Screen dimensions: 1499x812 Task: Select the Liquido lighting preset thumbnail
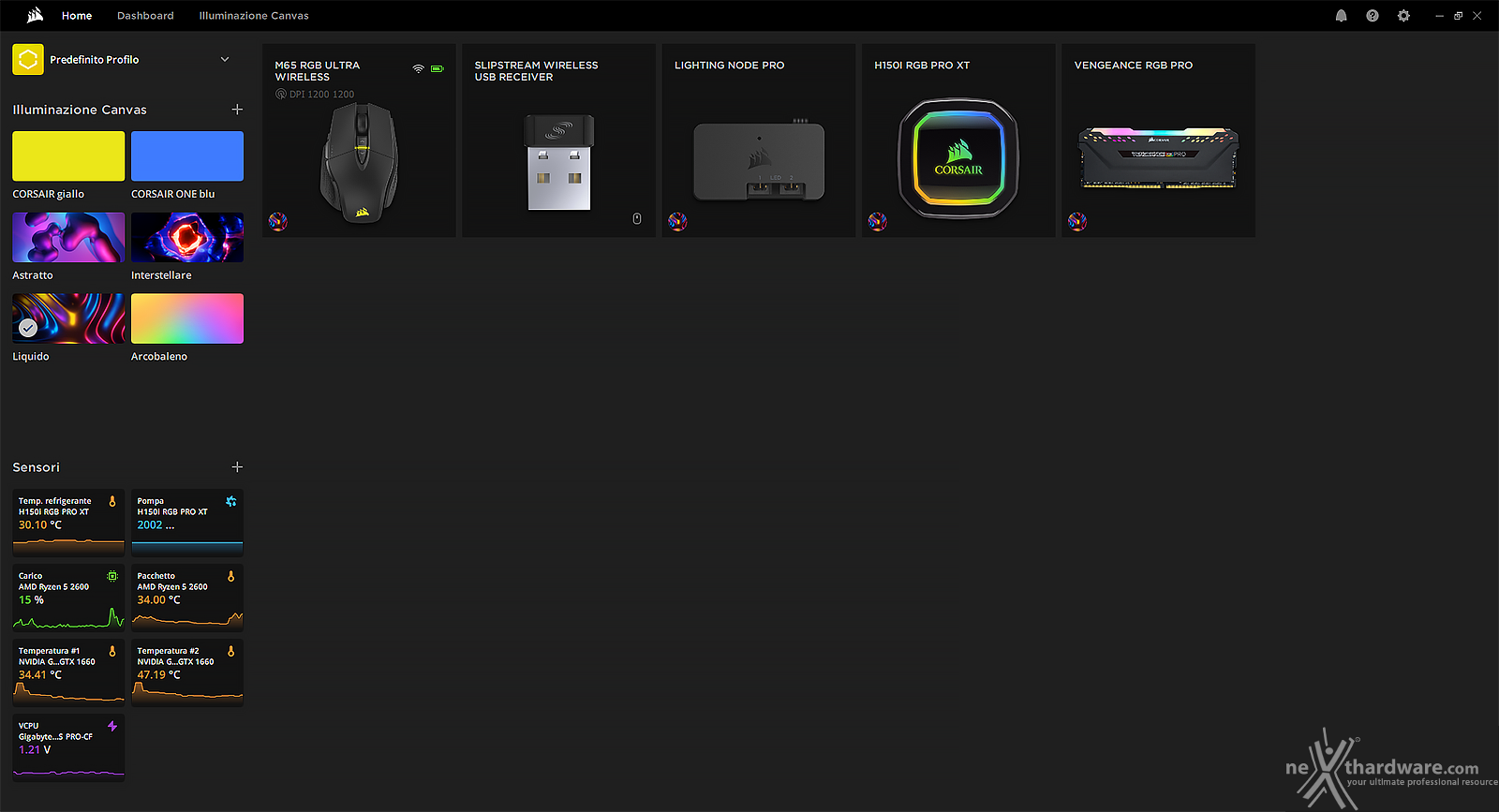point(68,318)
